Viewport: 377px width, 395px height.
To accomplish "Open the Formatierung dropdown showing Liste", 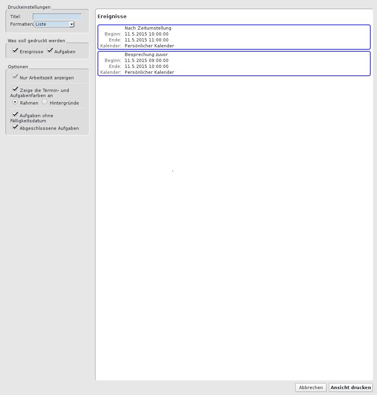I will click(54, 24).
